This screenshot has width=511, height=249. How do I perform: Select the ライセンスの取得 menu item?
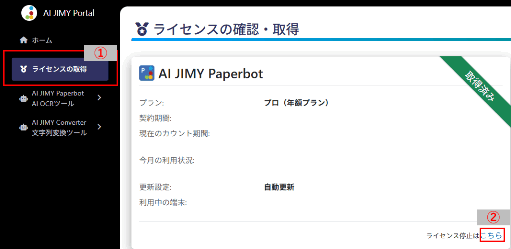pyautogui.click(x=60, y=69)
